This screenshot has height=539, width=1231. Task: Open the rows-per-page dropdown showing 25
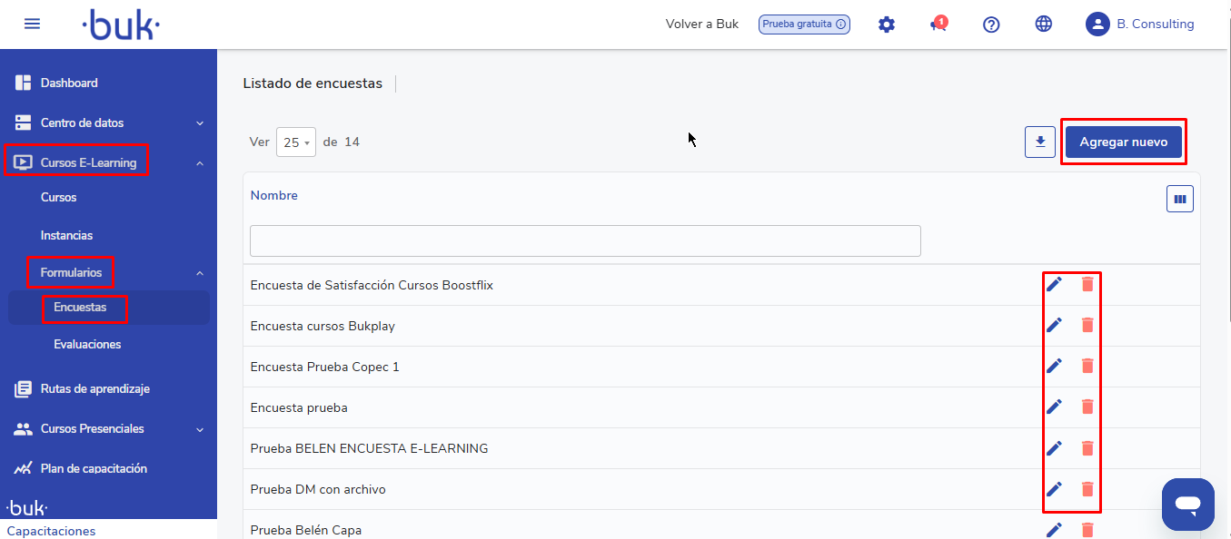click(x=296, y=142)
